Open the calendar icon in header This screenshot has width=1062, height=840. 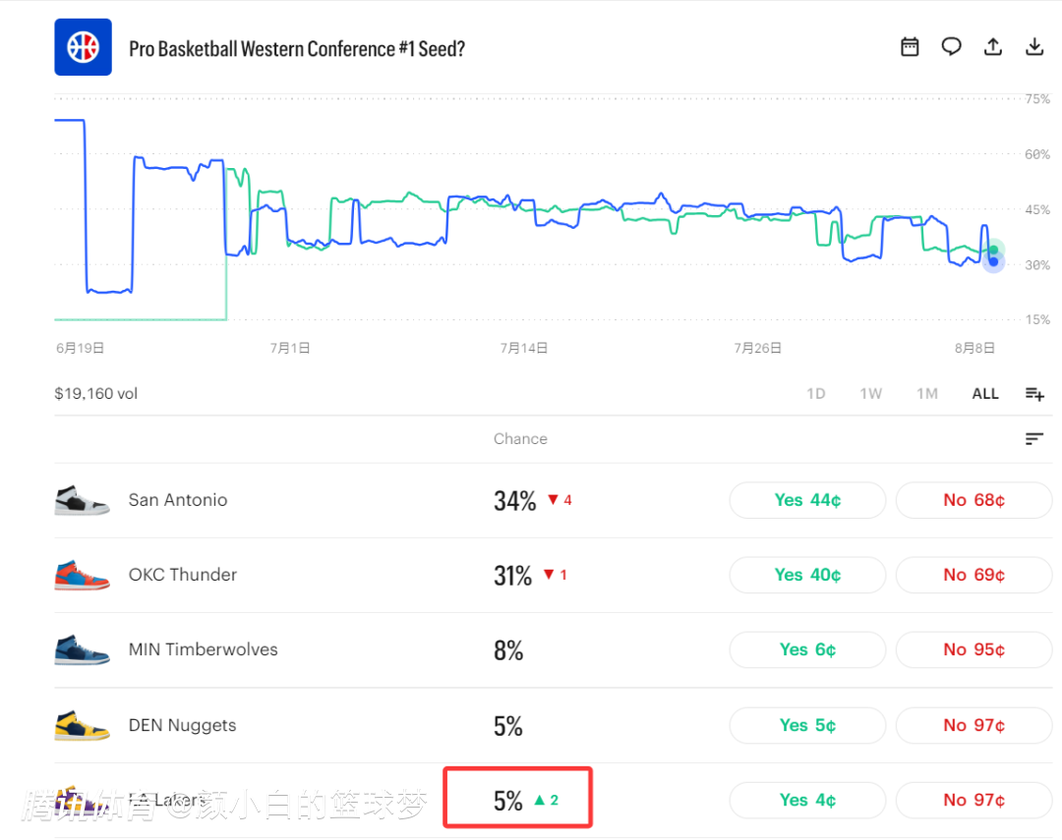910,47
